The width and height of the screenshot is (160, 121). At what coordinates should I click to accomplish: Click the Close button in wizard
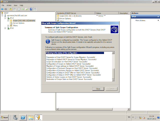(x=98, y=89)
